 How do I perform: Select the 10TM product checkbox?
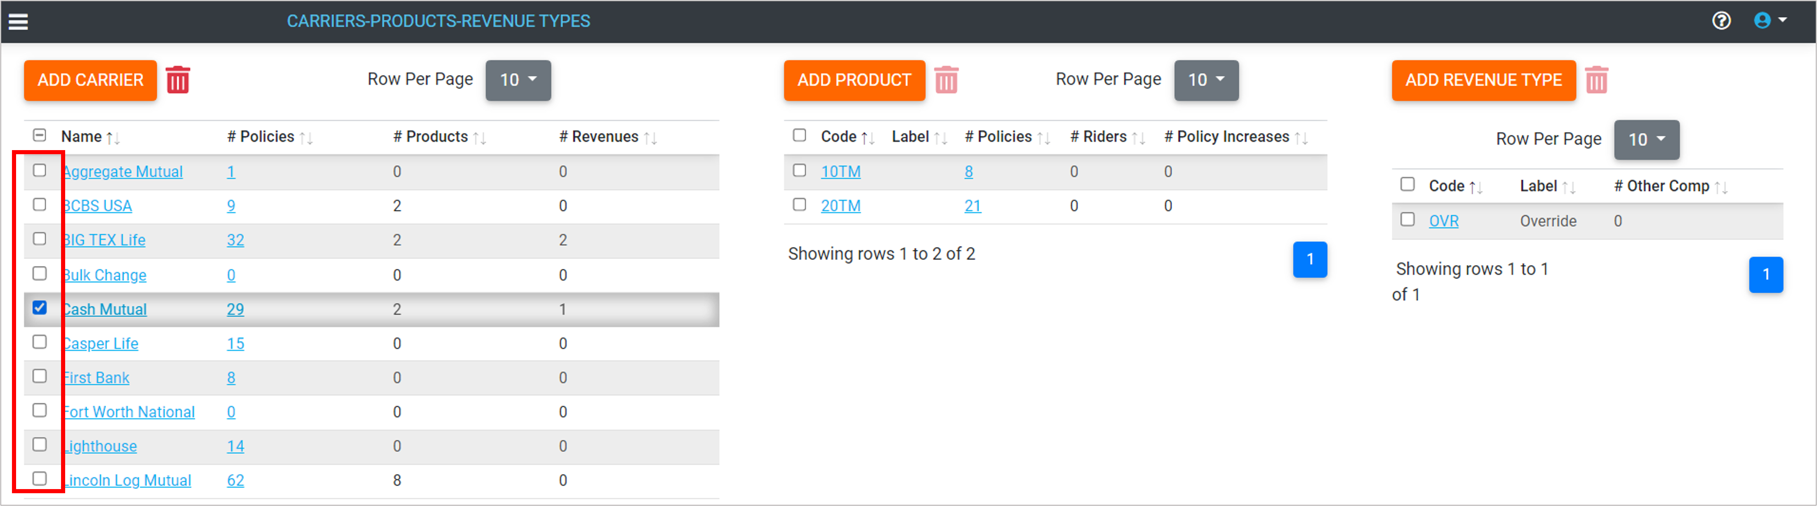[x=799, y=170]
